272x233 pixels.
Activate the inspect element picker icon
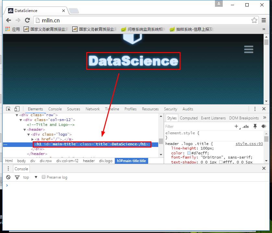click(x=8, y=109)
